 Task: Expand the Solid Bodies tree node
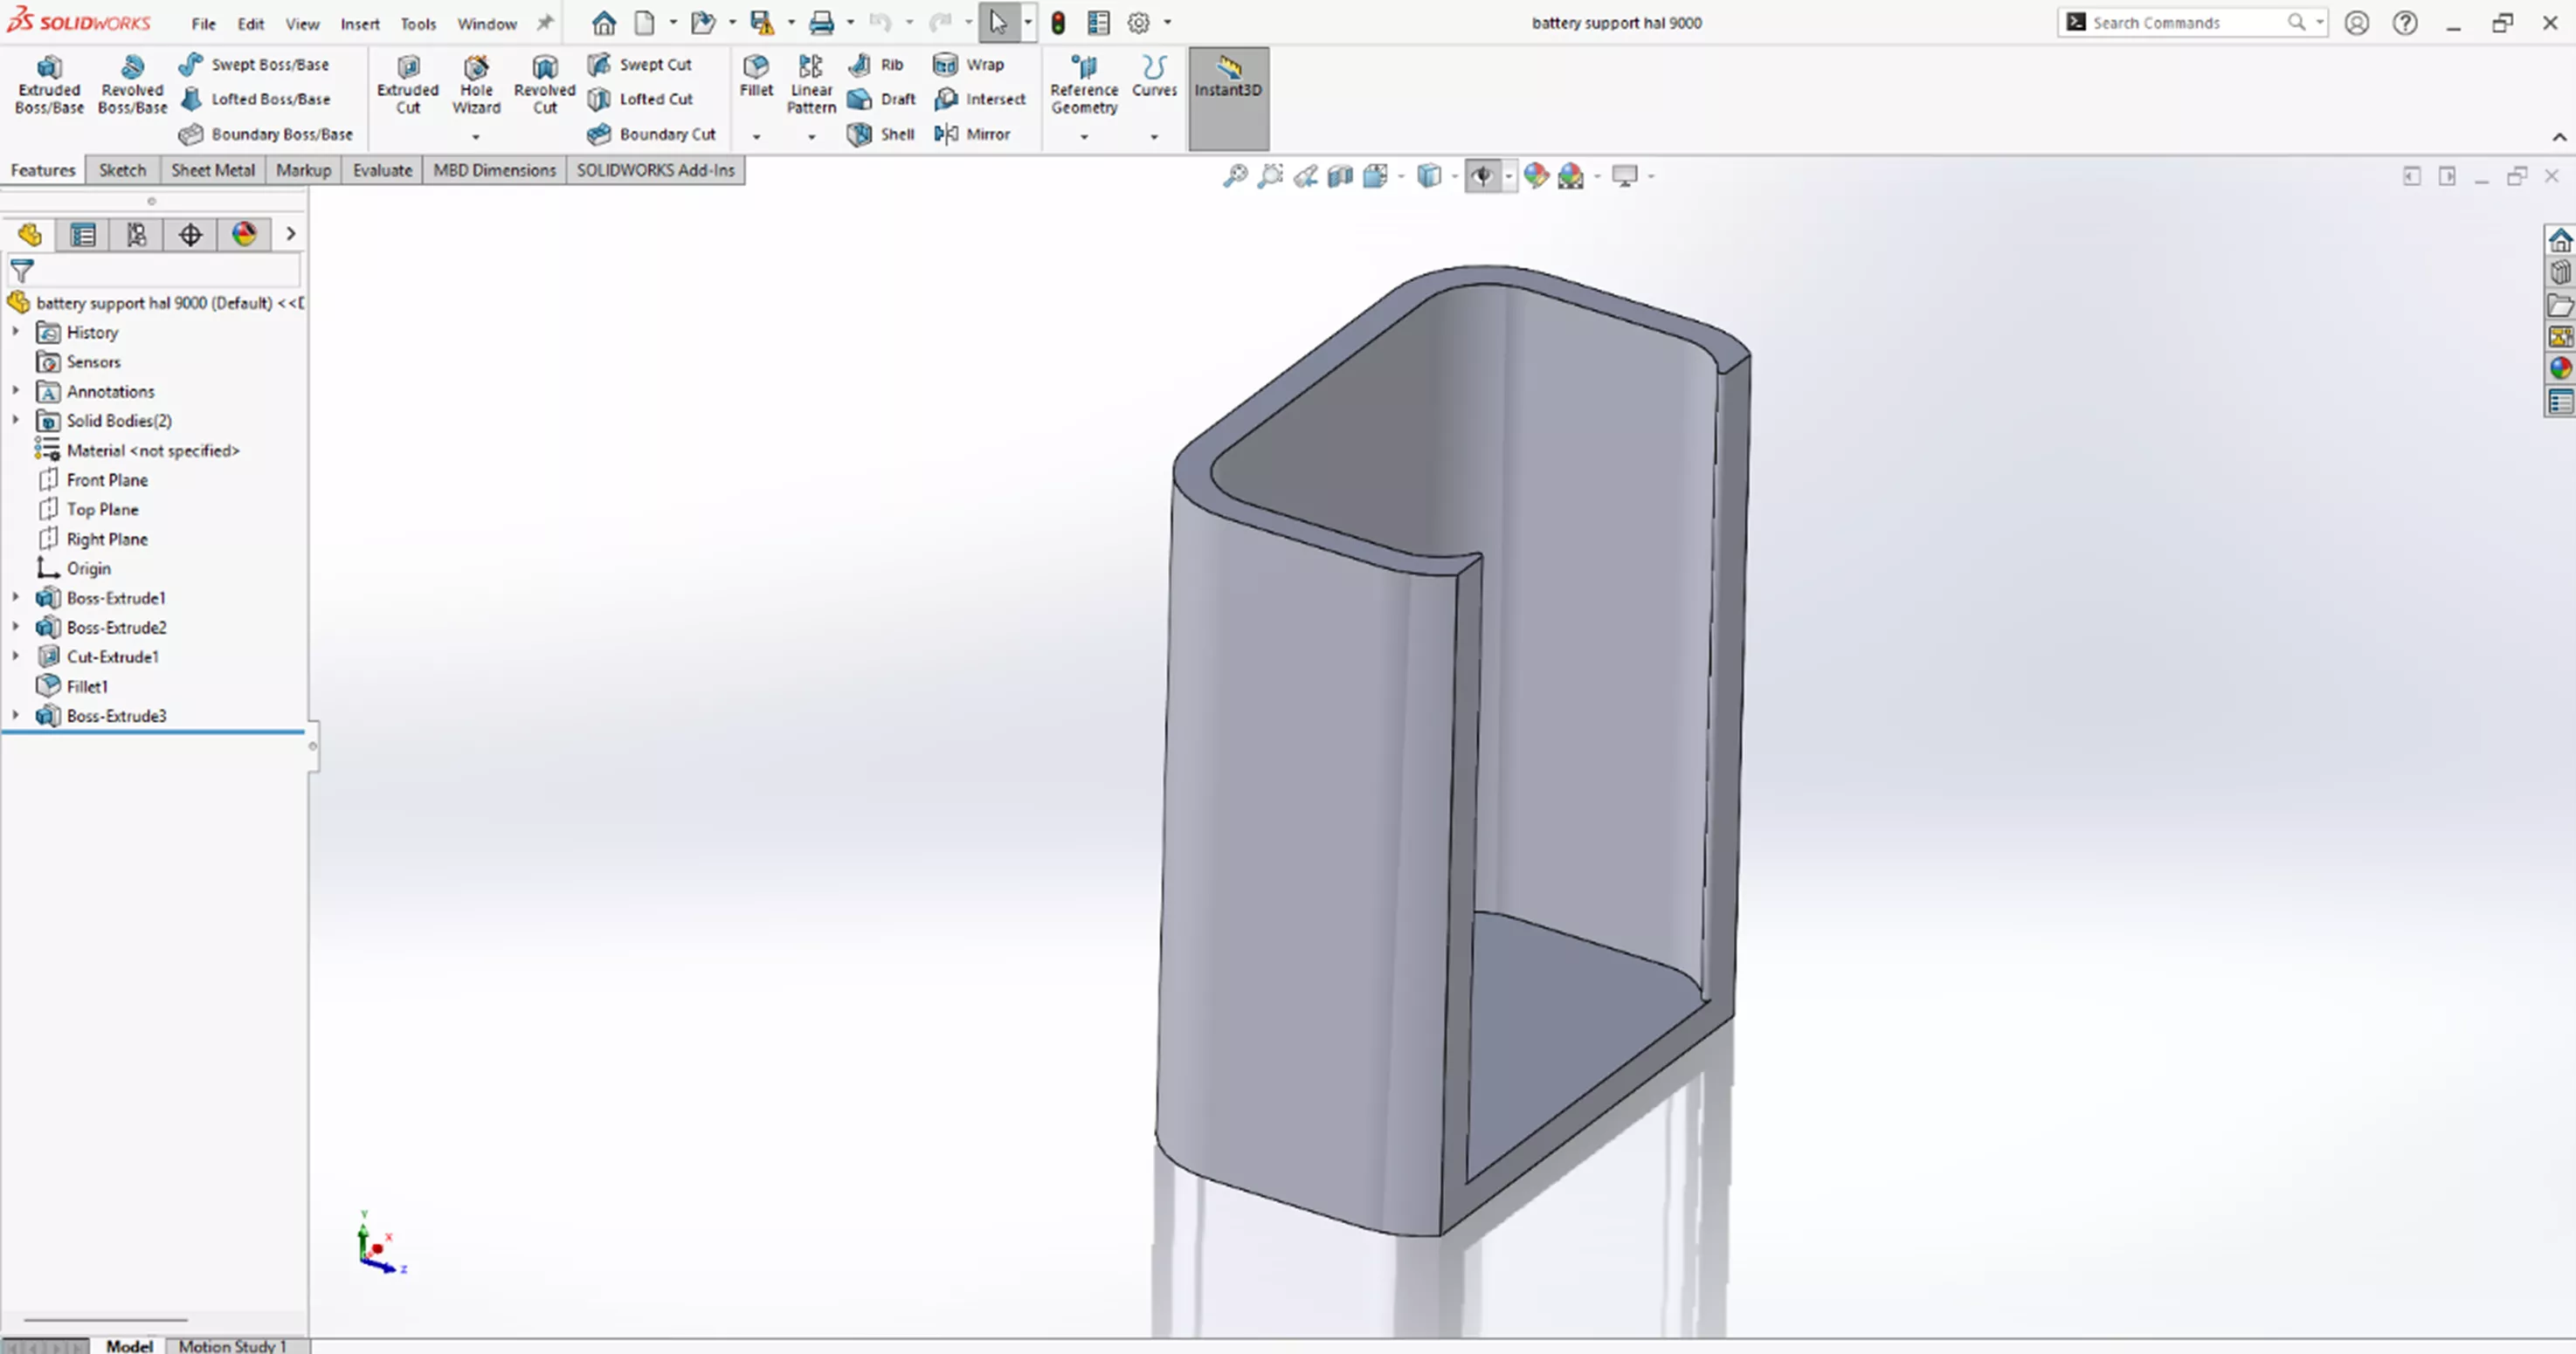pos(15,420)
